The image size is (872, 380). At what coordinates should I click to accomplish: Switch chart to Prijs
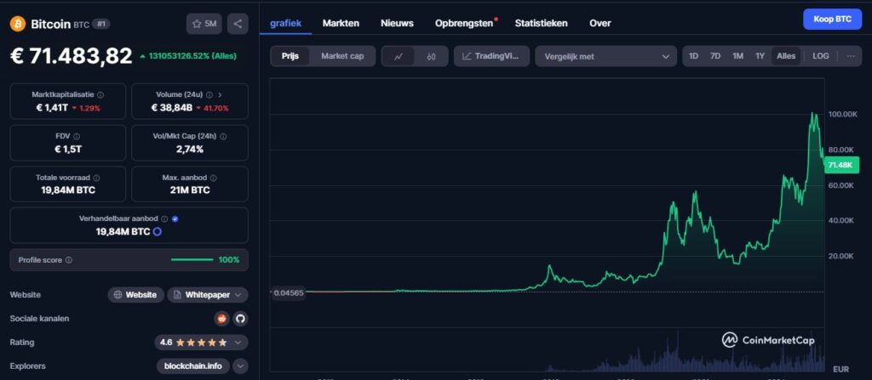290,56
